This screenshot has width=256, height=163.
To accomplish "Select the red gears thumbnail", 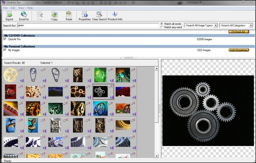I will click(11, 92).
